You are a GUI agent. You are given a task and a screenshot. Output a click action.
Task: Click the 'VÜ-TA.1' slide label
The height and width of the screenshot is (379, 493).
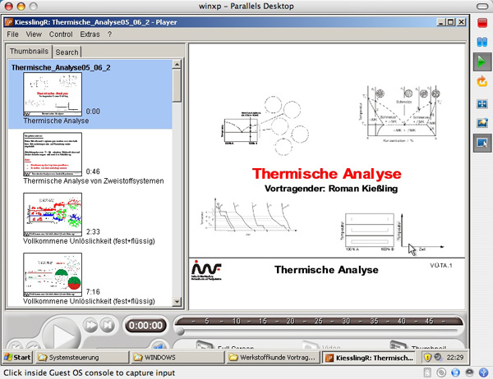440,265
